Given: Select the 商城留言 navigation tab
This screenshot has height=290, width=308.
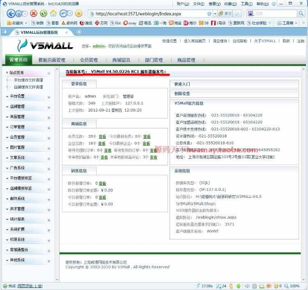Looking at the screenshot, I should coord(121,60).
